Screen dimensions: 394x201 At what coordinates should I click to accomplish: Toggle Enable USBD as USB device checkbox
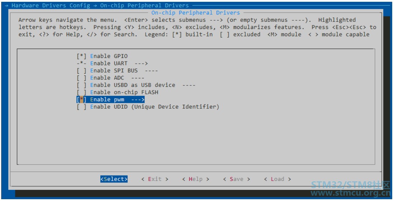(81, 85)
